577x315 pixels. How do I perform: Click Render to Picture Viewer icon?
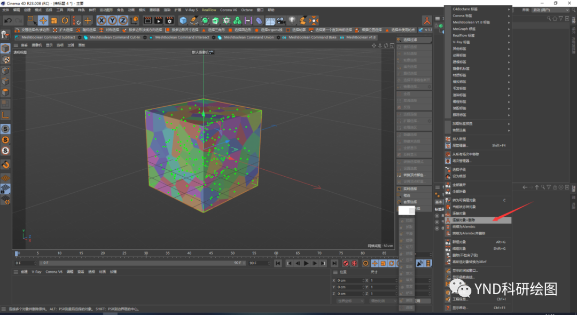159,21
